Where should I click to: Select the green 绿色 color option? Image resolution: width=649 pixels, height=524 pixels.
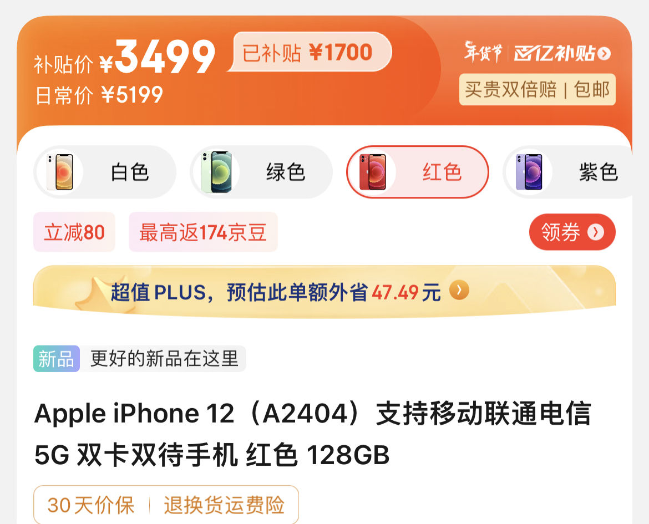click(x=261, y=172)
